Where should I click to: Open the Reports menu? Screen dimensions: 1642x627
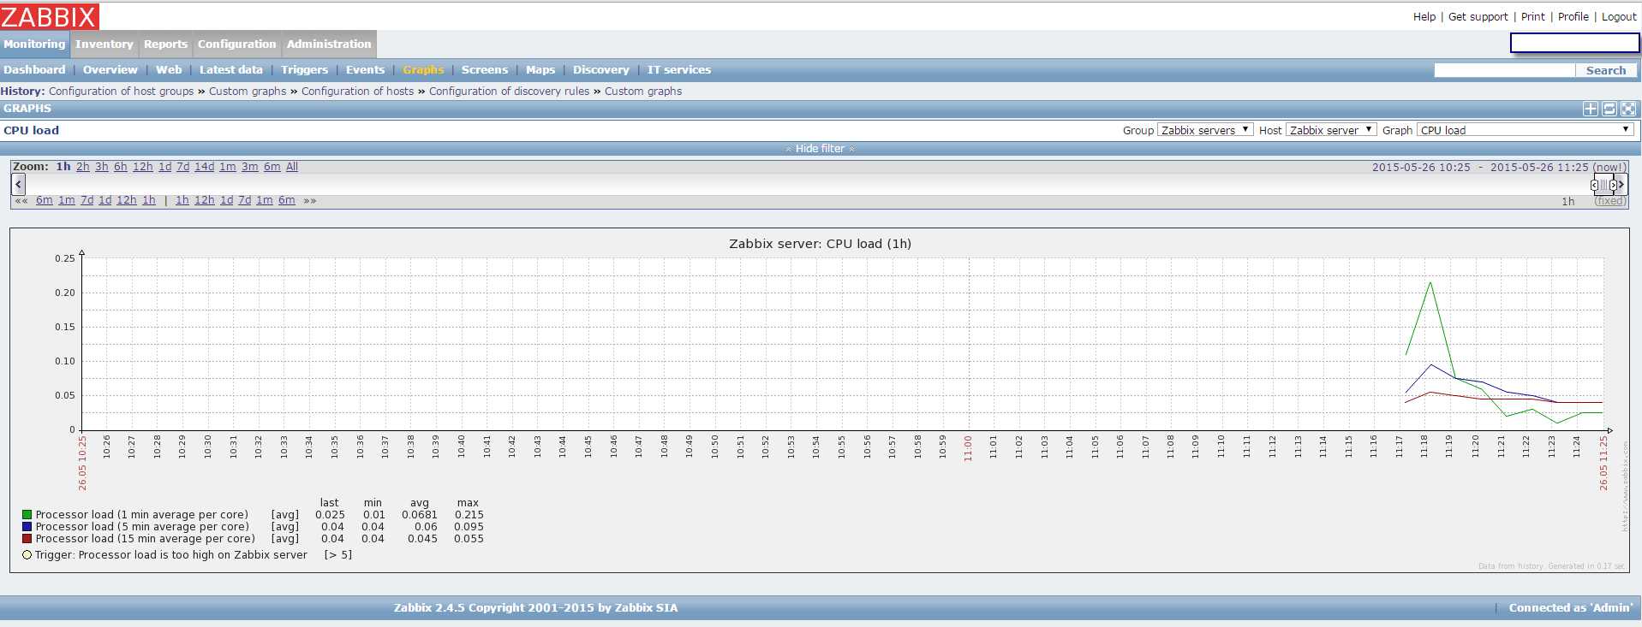(x=165, y=44)
